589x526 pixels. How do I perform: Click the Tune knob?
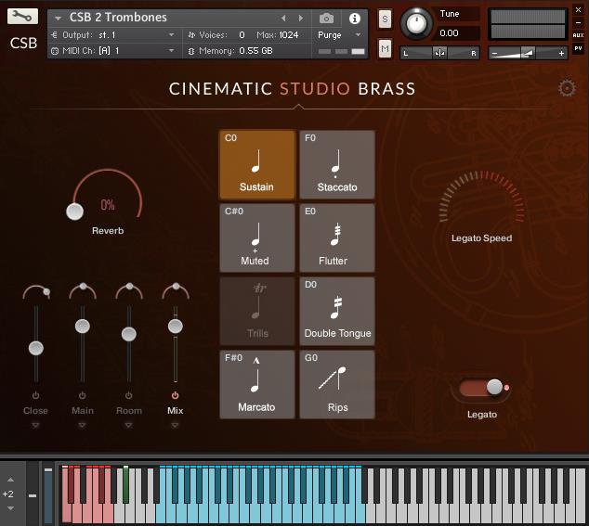coord(418,23)
